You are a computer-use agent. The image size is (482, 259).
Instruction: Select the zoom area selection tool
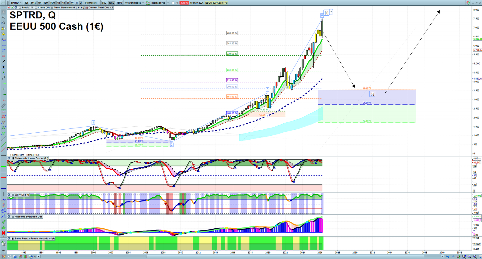coord(3,23)
